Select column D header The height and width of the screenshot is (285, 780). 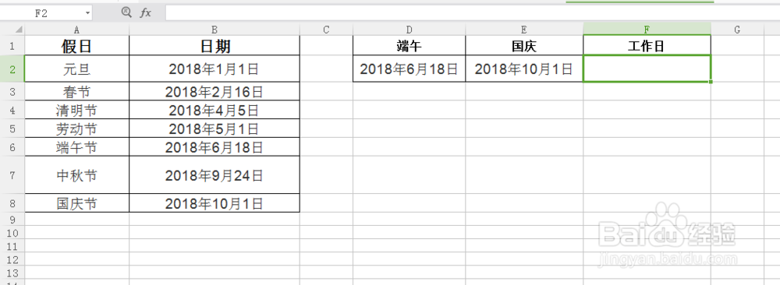click(409, 30)
